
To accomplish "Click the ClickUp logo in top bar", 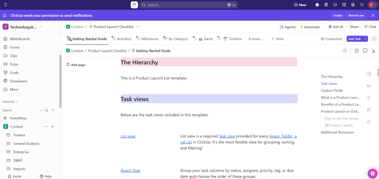I will click(x=5, y=5).
